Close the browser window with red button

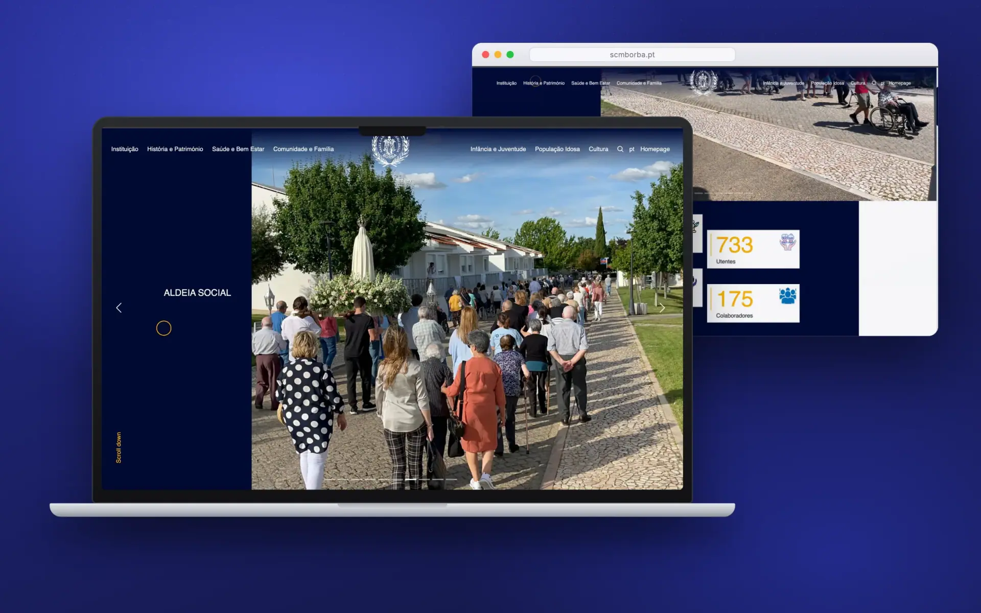[x=485, y=55]
